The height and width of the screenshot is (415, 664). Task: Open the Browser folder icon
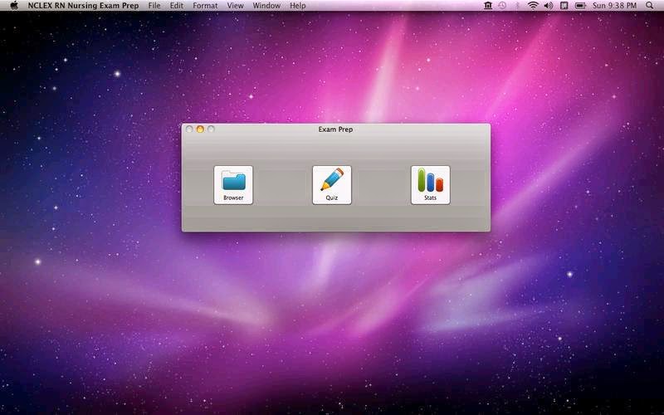click(233, 185)
